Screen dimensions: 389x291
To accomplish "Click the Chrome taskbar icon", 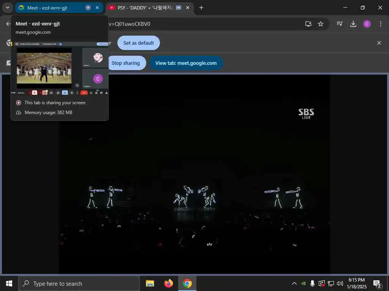I will (187, 283).
